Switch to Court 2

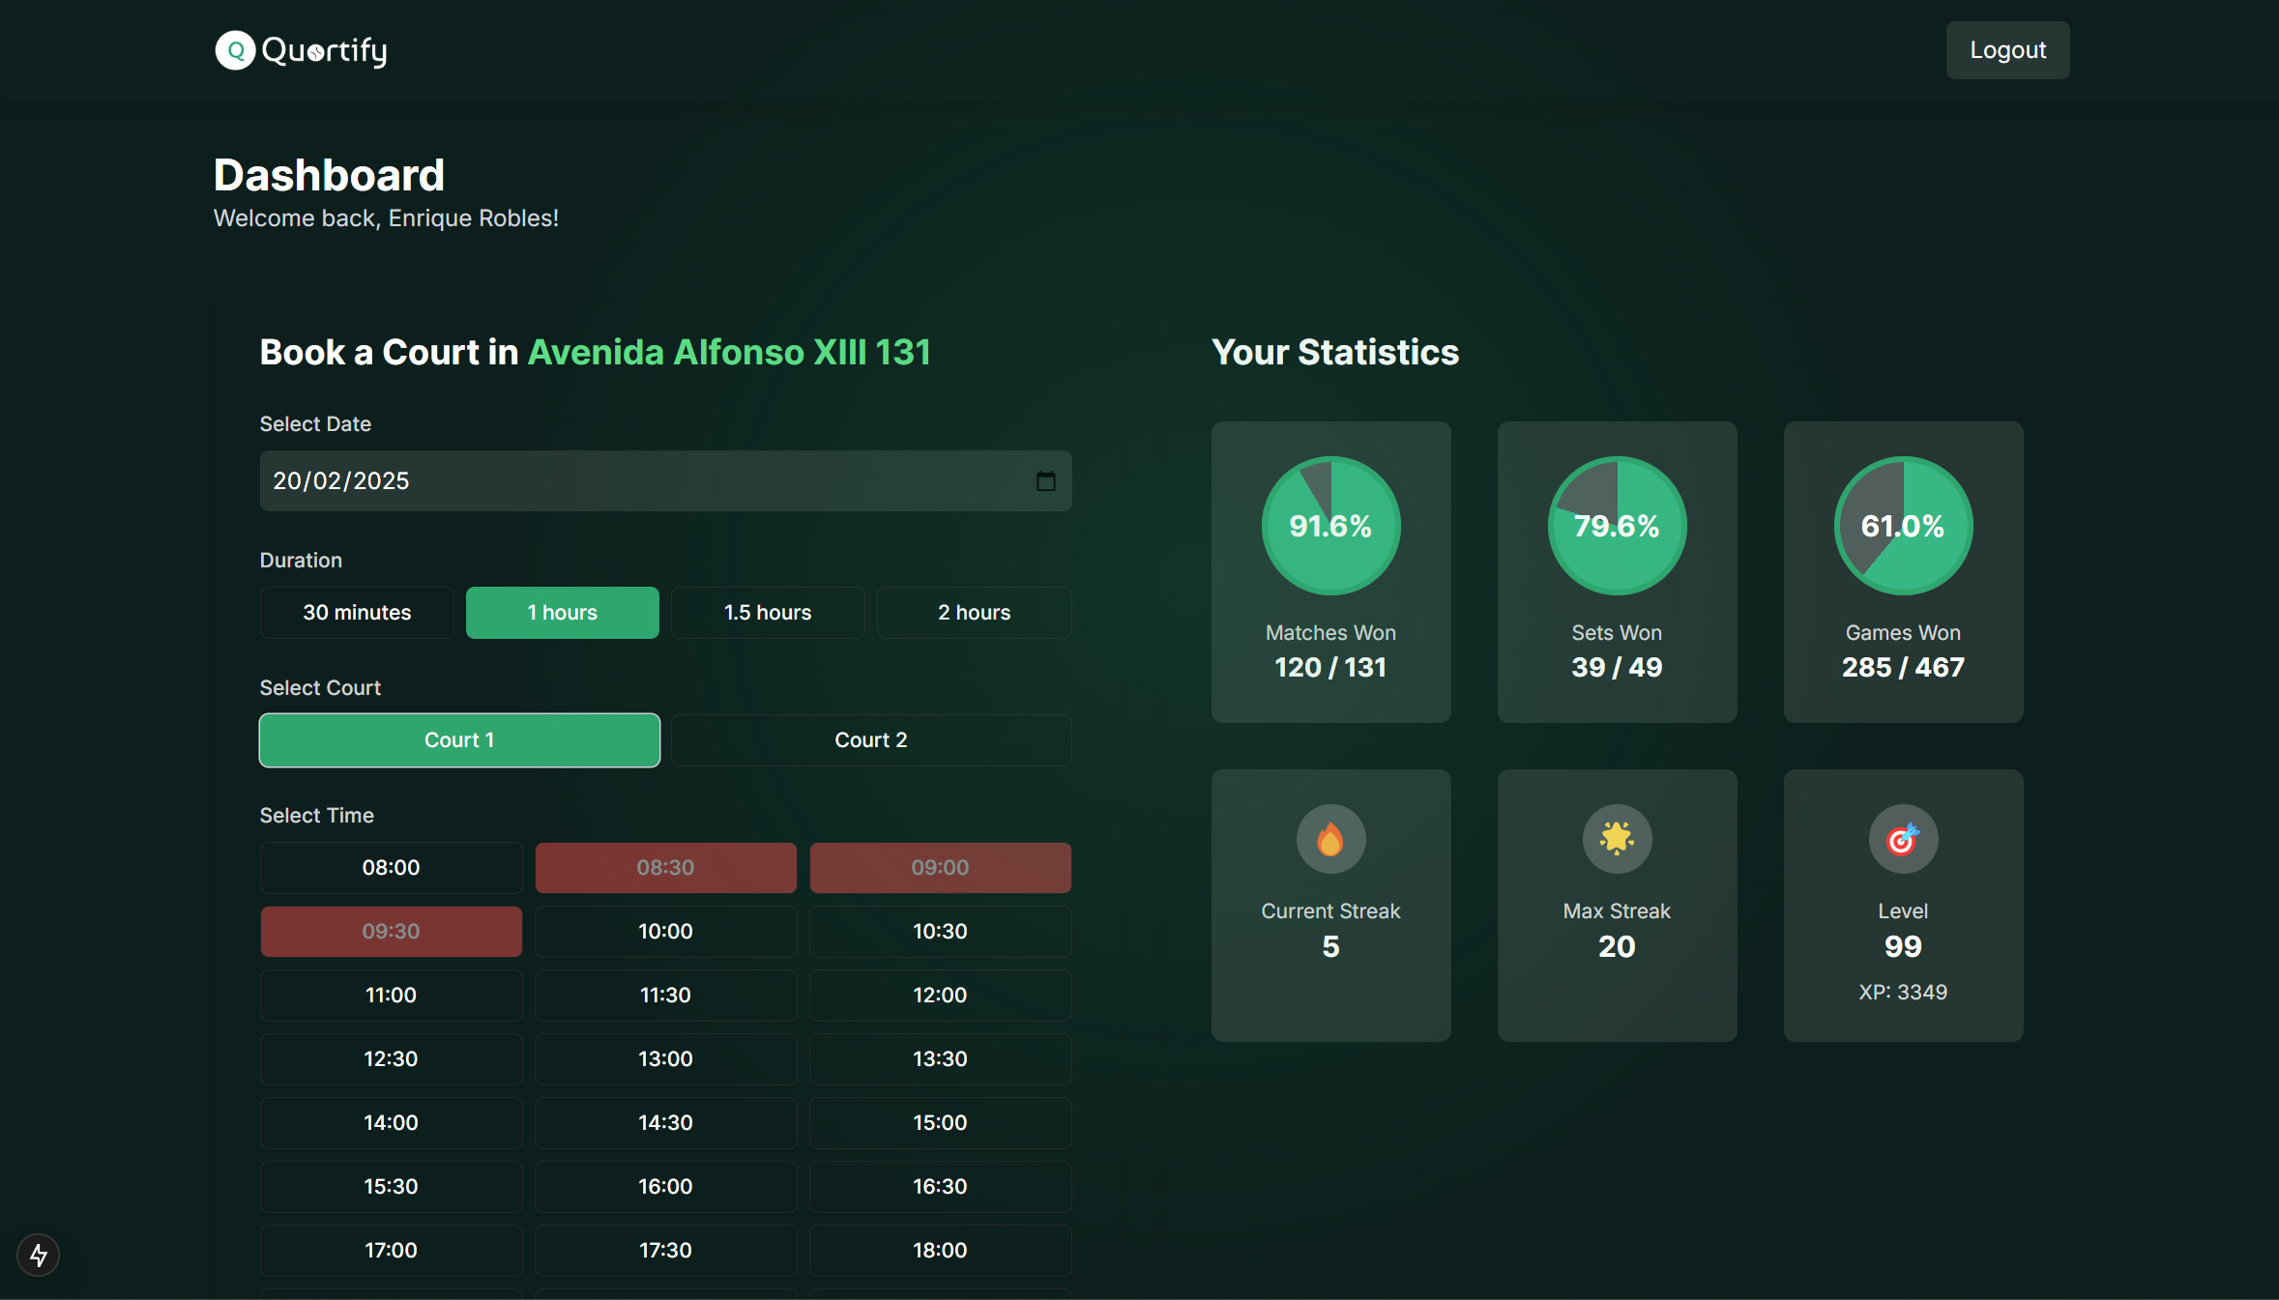pyautogui.click(x=871, y=740)
